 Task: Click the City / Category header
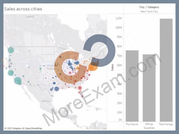pos(149,7)
